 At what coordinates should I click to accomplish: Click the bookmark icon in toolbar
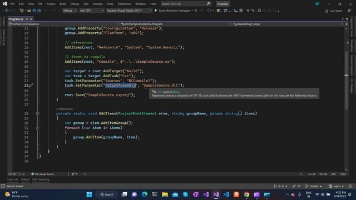(259, 11)
